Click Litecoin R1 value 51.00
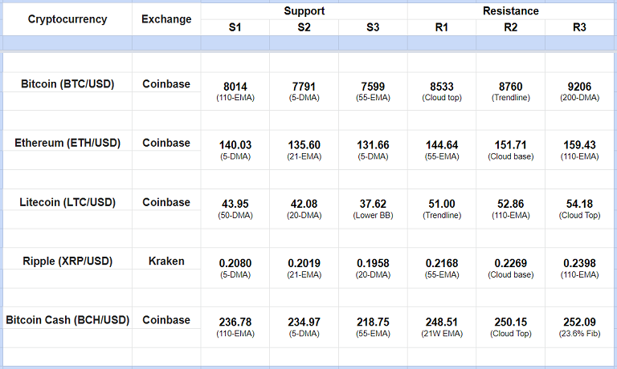Viewport: 617px width, 369px height. (x=442, y=205)
